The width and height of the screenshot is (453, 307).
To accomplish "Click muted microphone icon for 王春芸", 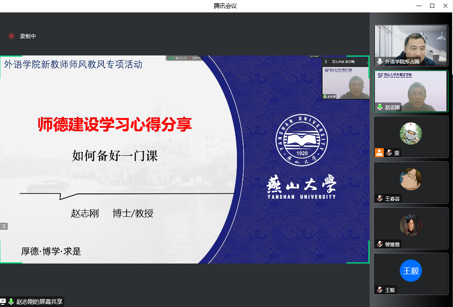I will click(x=380, y=198).
